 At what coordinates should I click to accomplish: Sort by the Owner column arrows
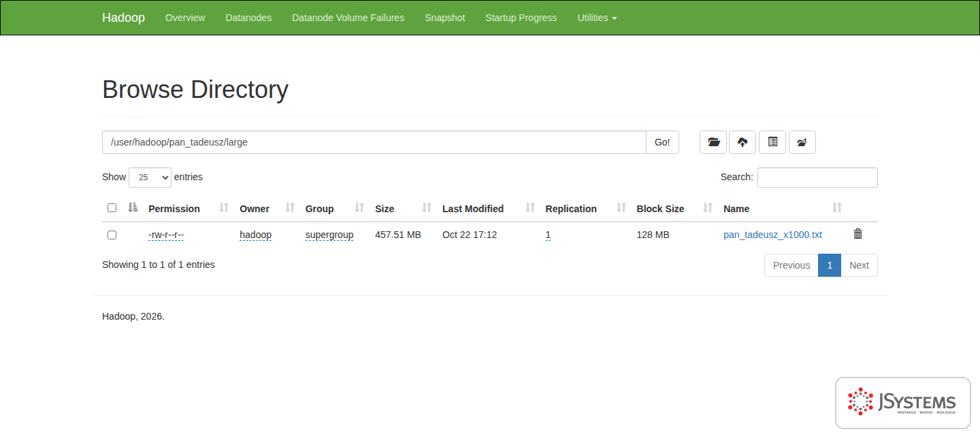pyautogui.click(x=290, y=208)
